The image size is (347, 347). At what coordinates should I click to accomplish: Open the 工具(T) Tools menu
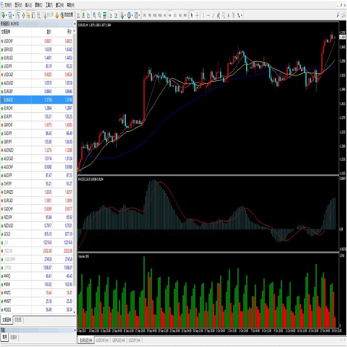click(49, 5)
